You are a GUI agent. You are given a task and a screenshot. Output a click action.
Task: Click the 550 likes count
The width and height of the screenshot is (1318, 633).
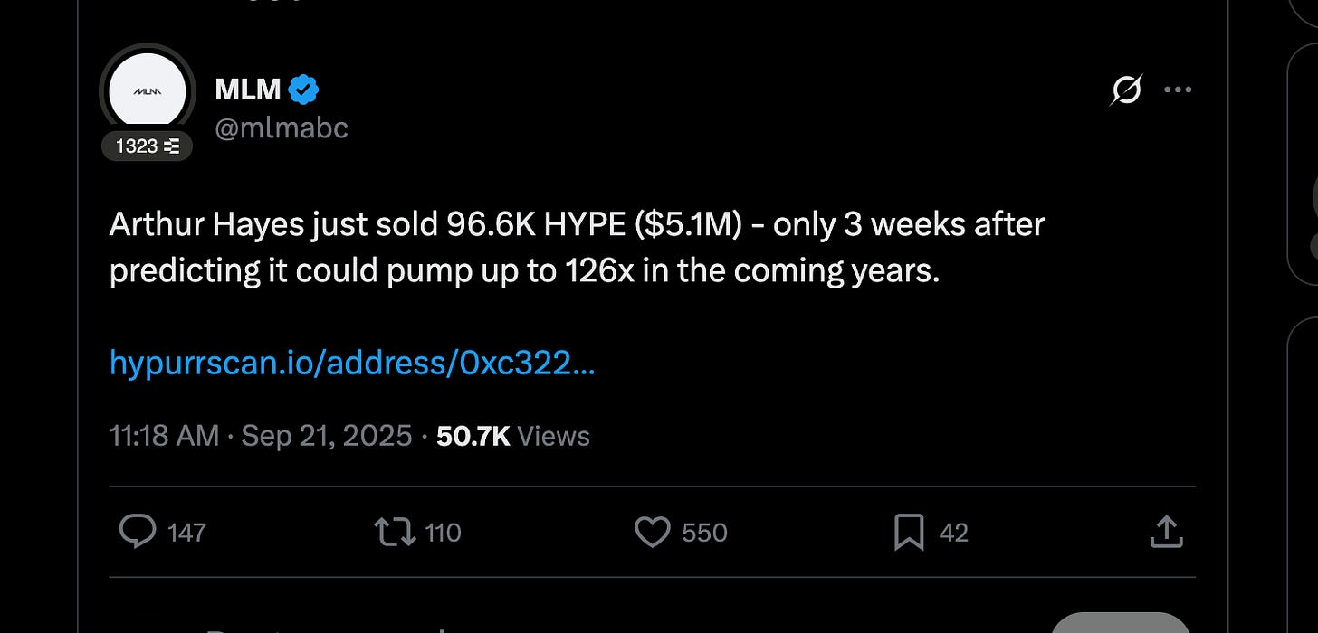(x=704, y=533)
